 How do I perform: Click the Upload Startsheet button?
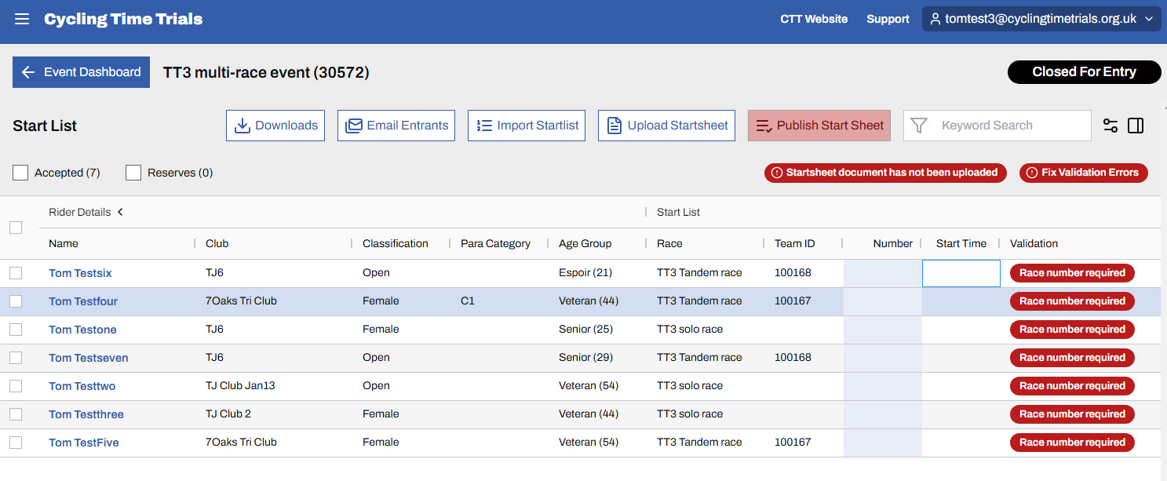coord(666,126)
